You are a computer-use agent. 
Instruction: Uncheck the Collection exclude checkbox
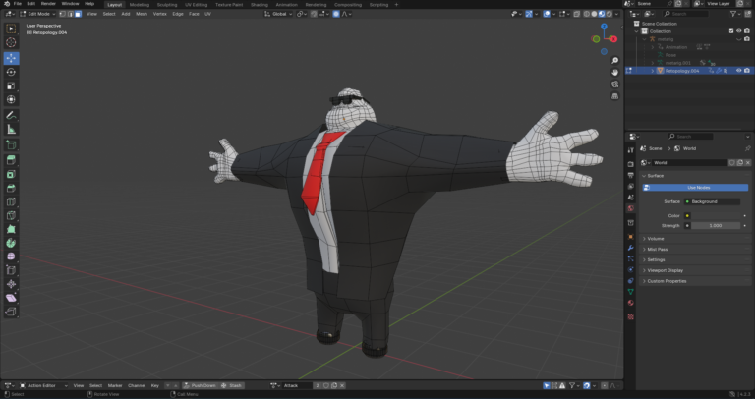(x=729, y=31)
